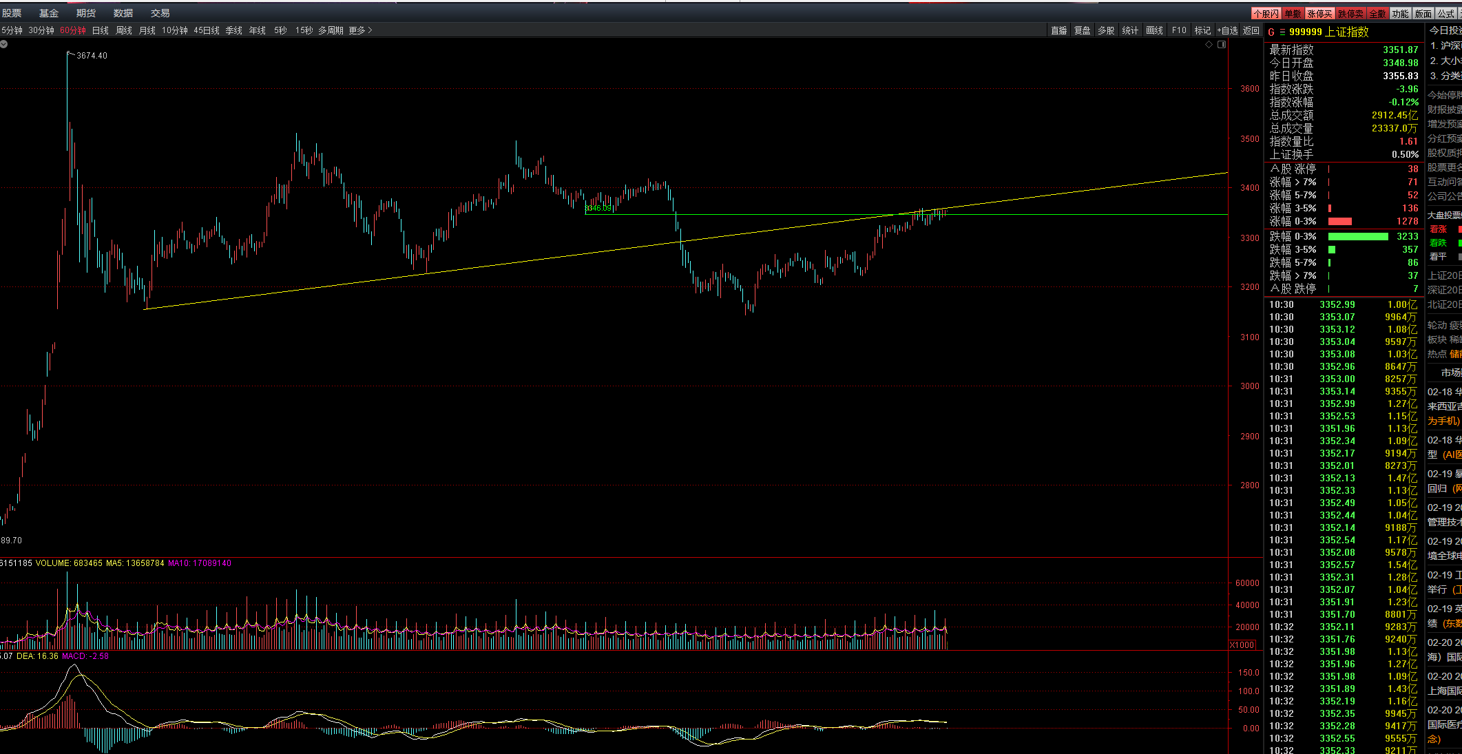The height and width of the screenshot is (754, 1462).
Task: Open the 期货 futures menu
Action: (x=86, y=13)
